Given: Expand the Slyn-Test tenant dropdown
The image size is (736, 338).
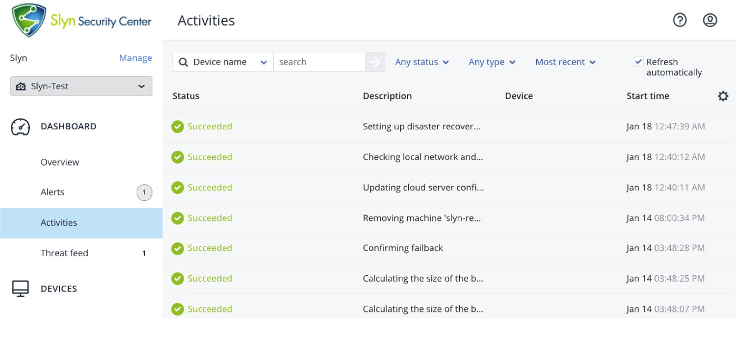Looking at the screenshot, I should click(x=81, y=86).
